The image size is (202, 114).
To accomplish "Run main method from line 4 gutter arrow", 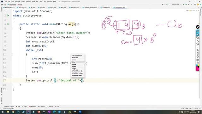I will click(x=8, y=24).
